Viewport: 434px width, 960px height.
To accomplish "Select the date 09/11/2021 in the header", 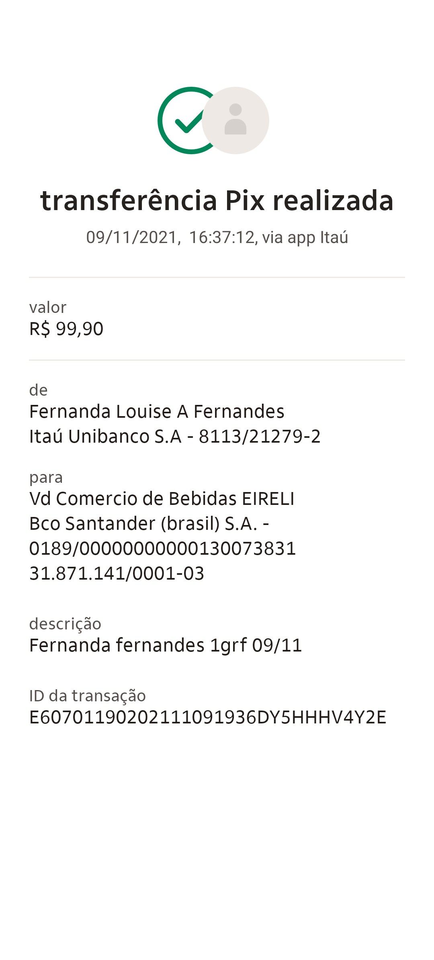I will pyautogui.click(x=132, y=237).
